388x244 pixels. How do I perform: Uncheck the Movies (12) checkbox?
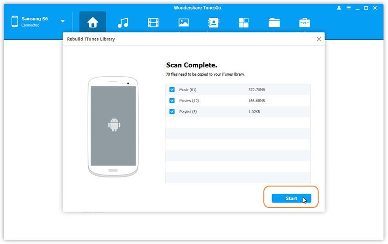[172, 101]
